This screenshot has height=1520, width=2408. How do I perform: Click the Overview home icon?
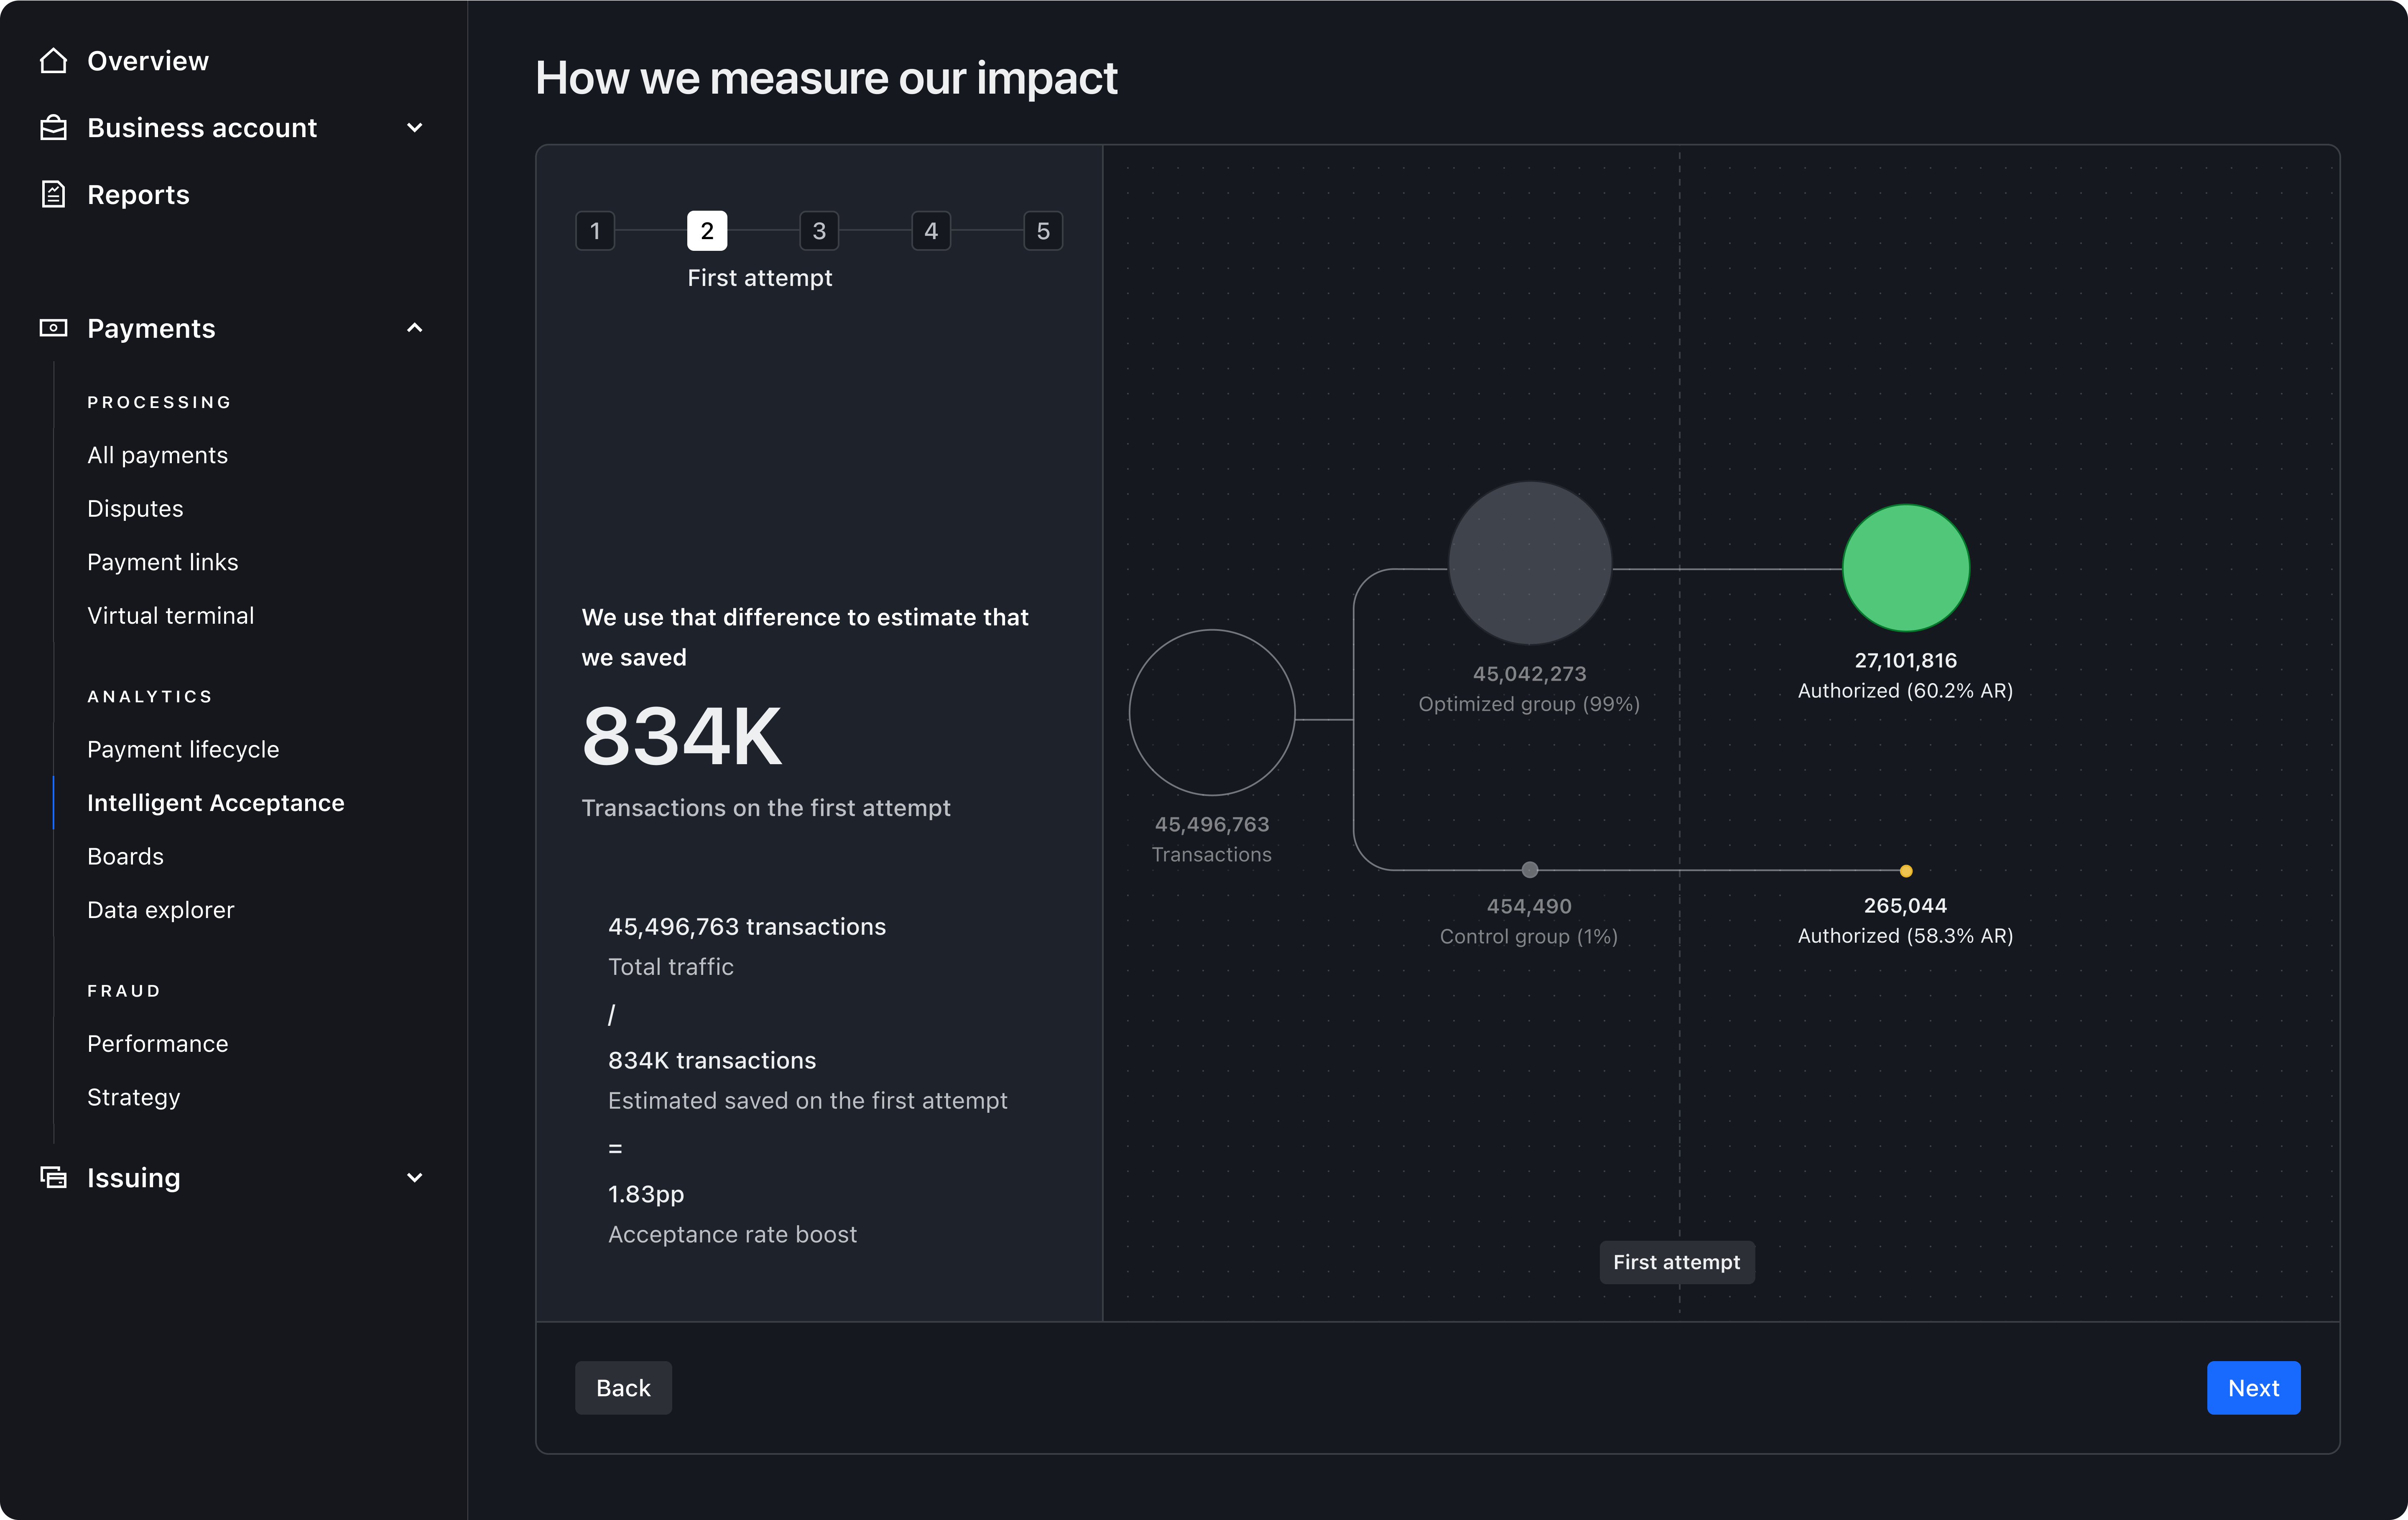(x=53, y=61)
